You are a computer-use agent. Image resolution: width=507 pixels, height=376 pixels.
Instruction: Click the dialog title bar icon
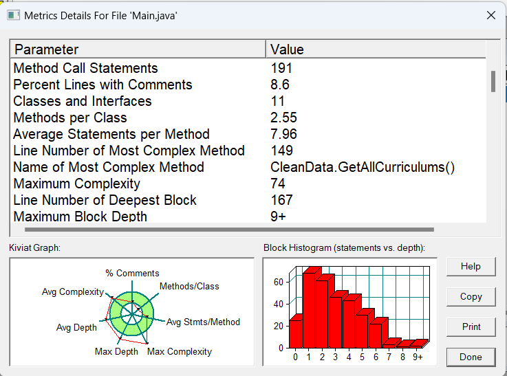pos(13,15)
